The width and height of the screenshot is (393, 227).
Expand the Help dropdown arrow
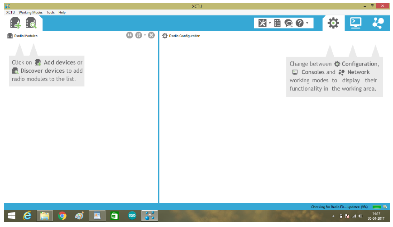tap(307, 23)
